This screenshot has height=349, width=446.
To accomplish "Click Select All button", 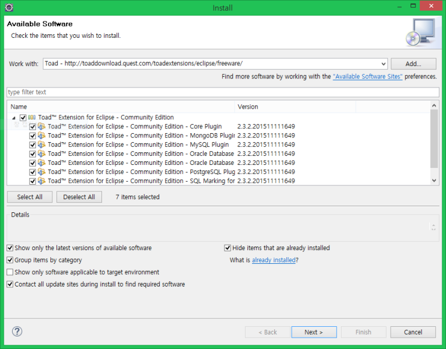I will click(x=30, y=197).
